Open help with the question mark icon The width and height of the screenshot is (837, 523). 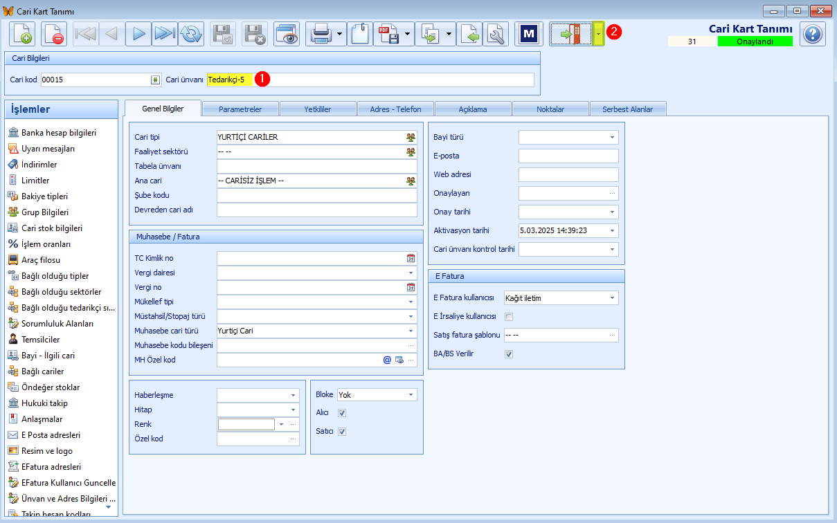tap(813, 34)
